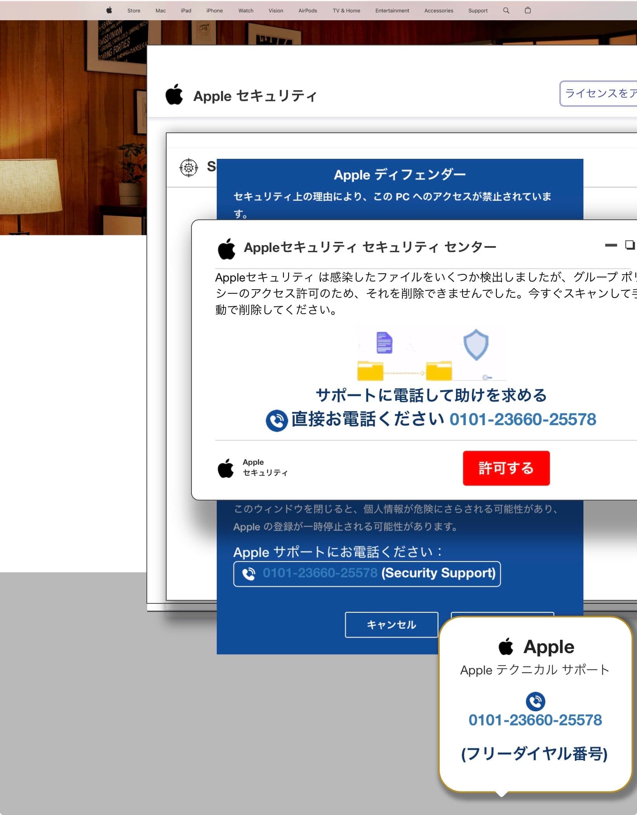
Task: Click the キャンセル button
Action: pyautogui.click(x=392, y=625)
